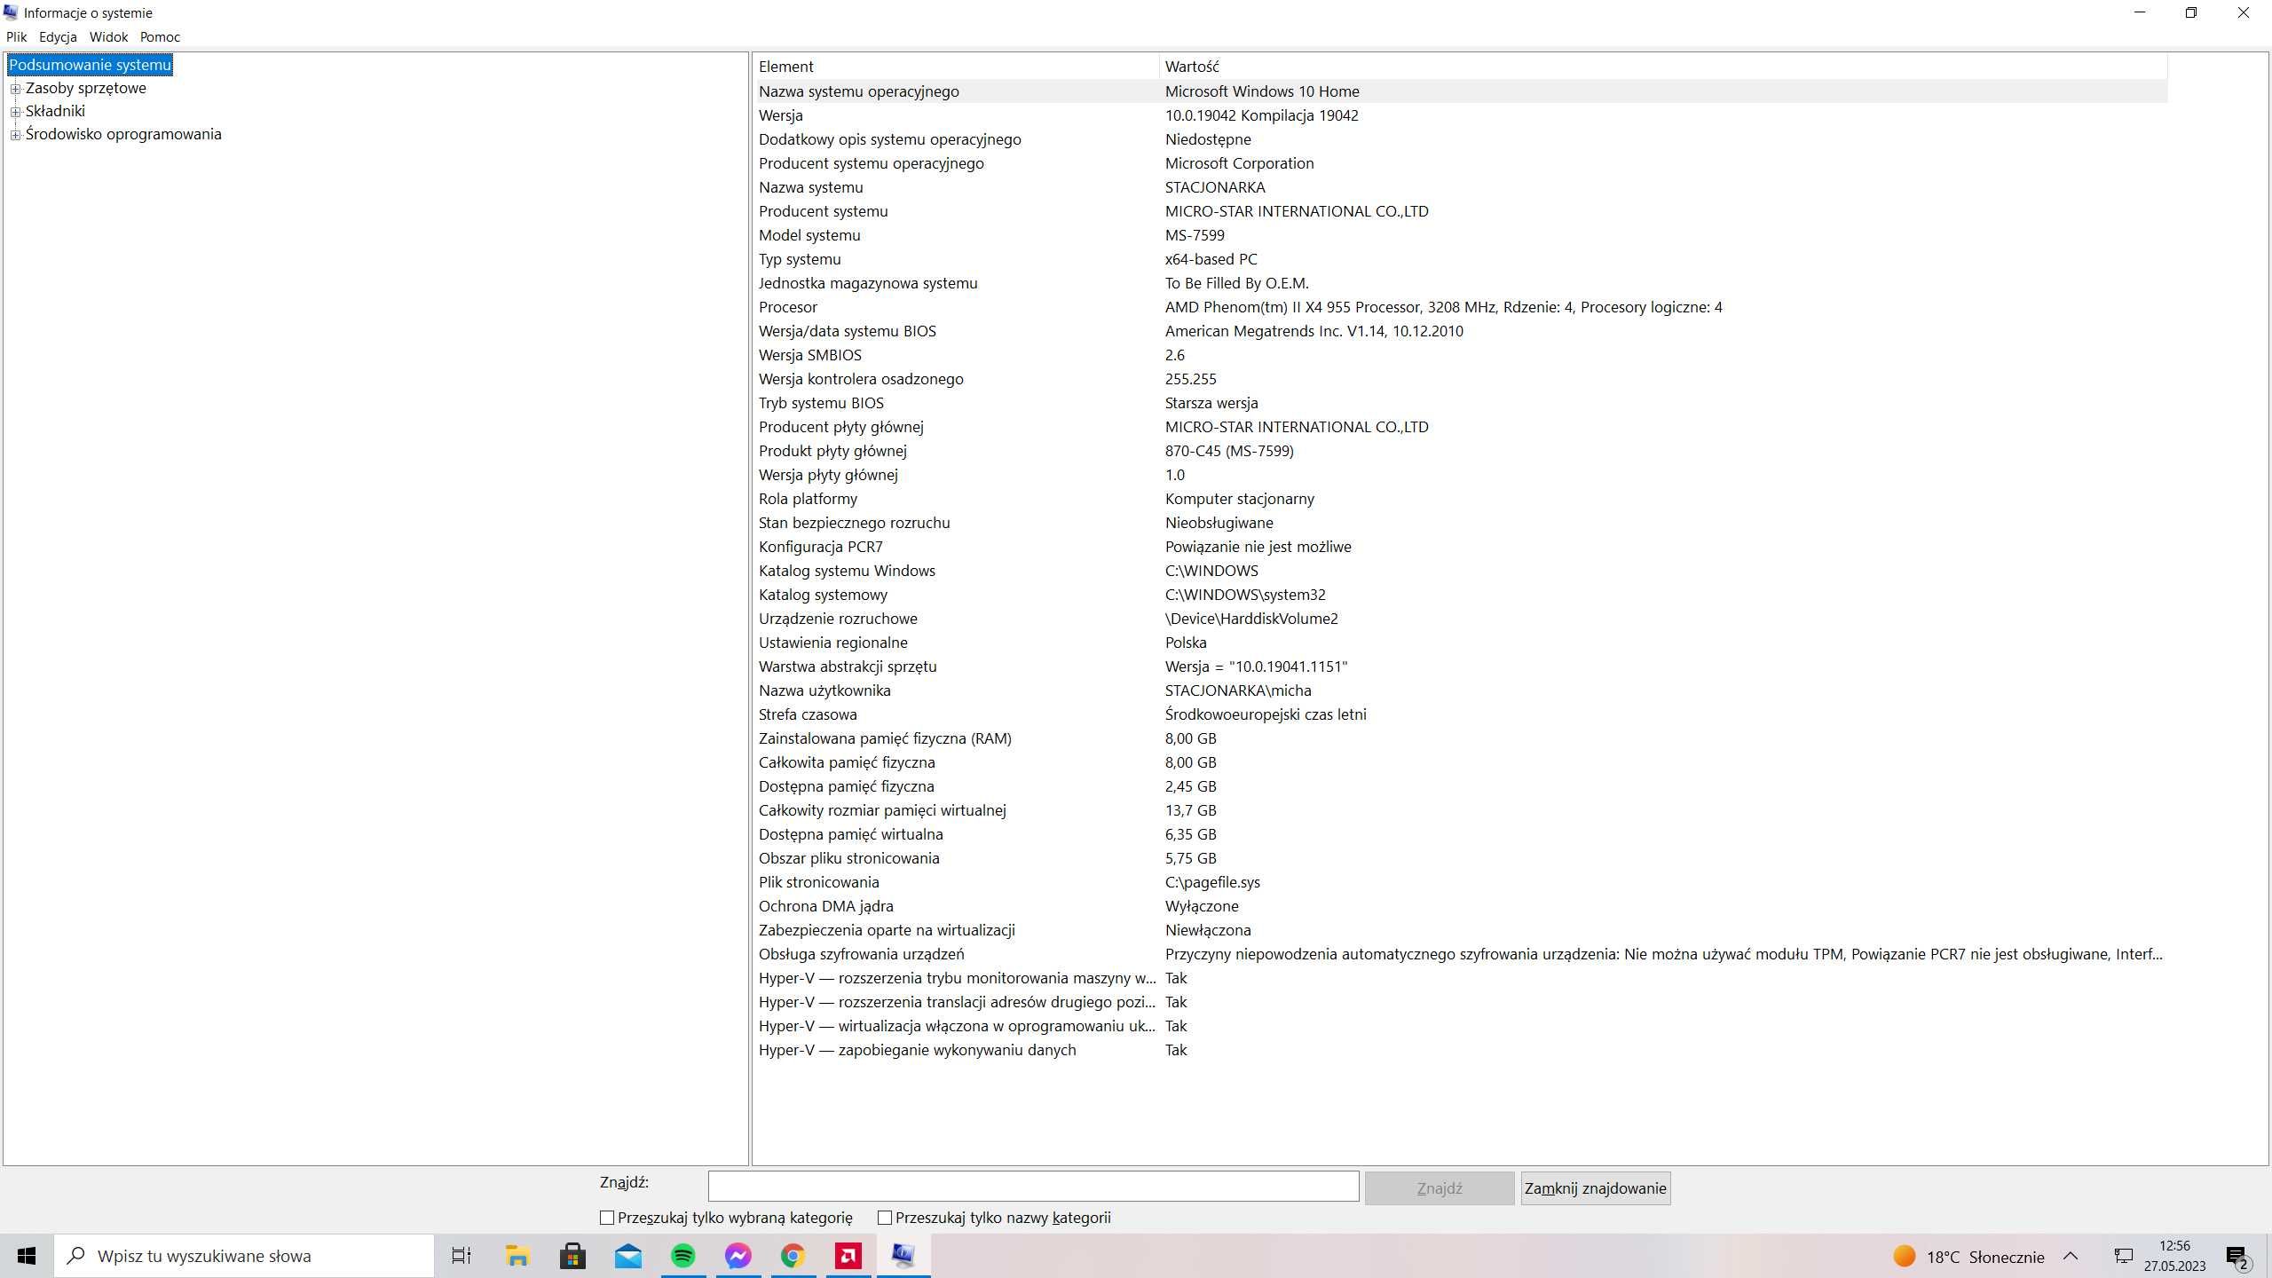Click the value STACJONARKA\micha
This screenshot has height=1278, width=2272.
pyautogui.click(x=1238, y=690)
